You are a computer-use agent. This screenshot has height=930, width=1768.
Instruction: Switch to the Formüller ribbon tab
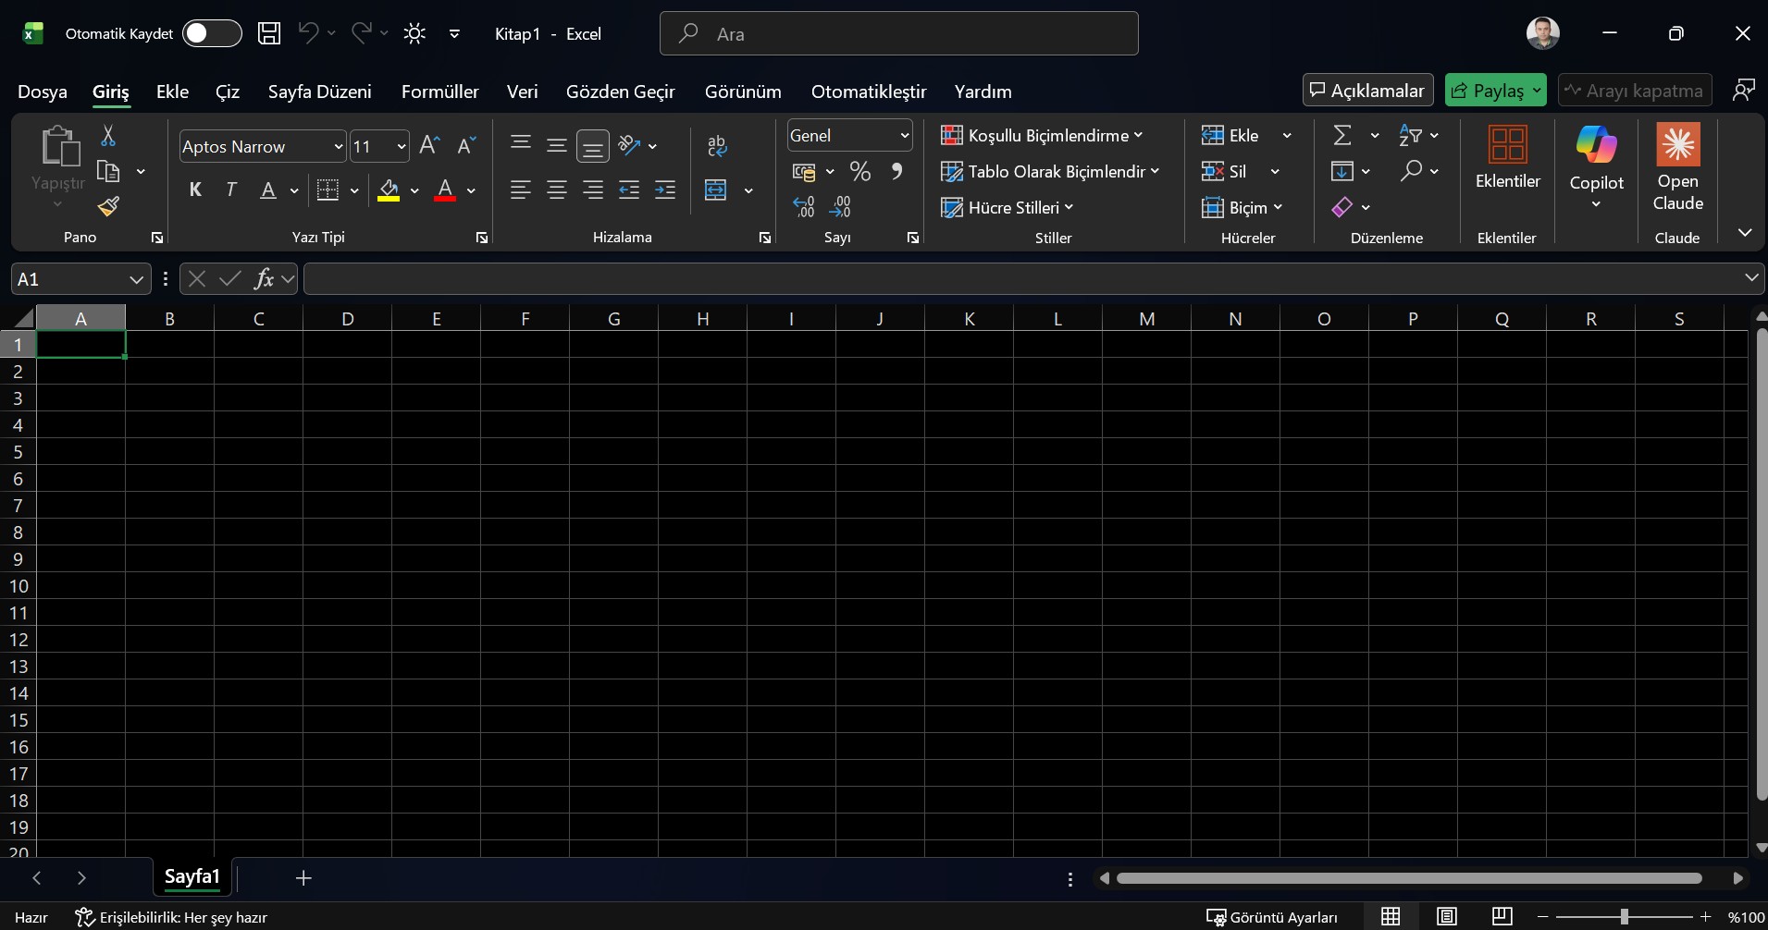click(439, 92)
